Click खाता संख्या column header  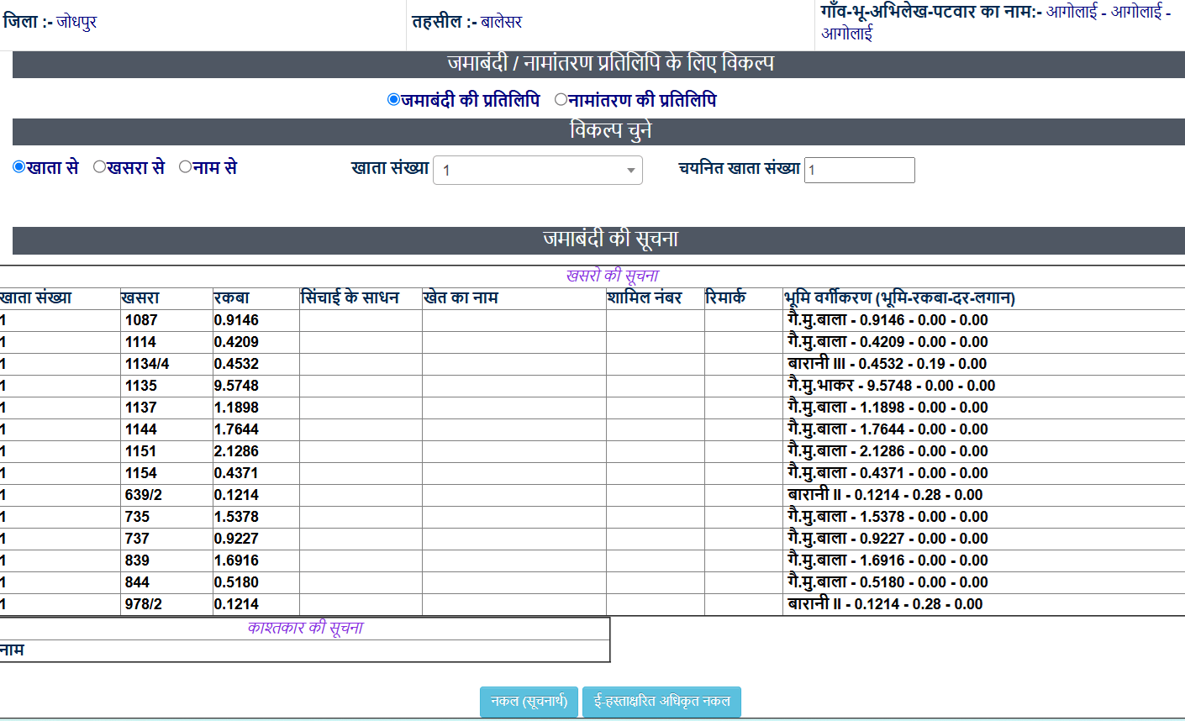[36, 298]
